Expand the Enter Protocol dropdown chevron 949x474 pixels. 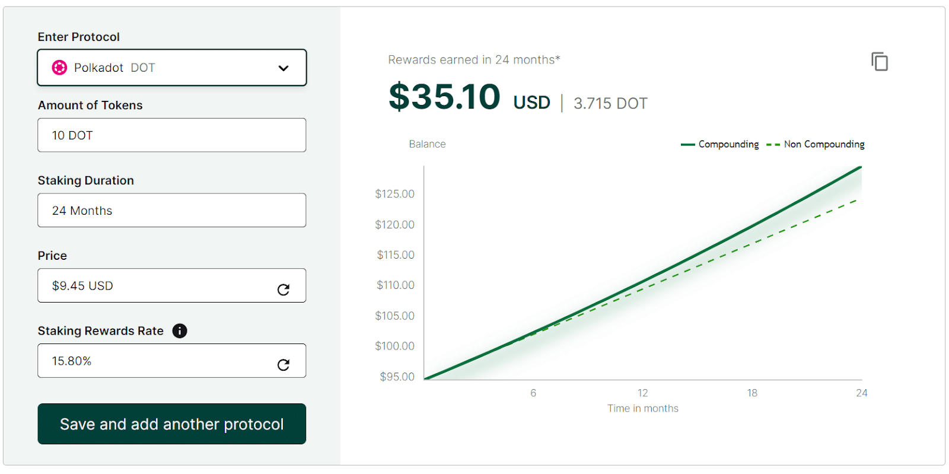tap(284, 68)
